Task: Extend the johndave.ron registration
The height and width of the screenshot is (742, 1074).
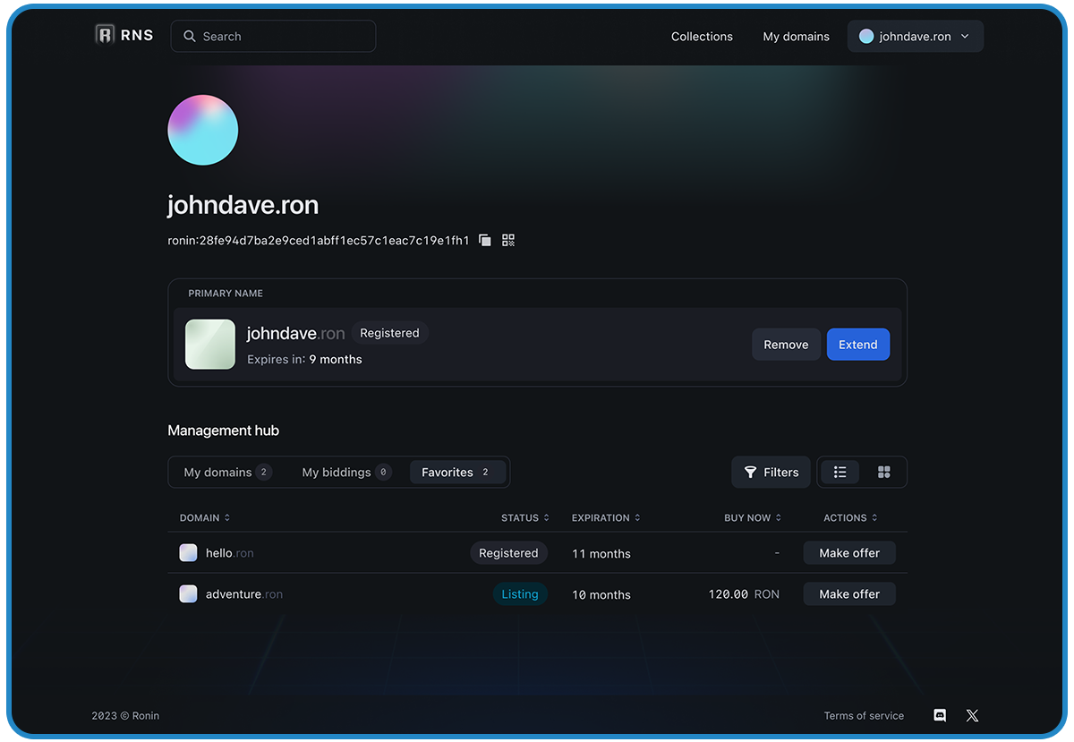Action: click(858, 345)
